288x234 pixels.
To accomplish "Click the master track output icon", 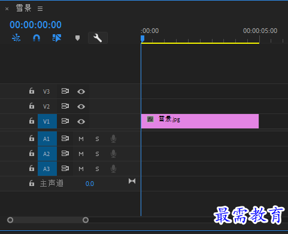I will pos(132,181).
